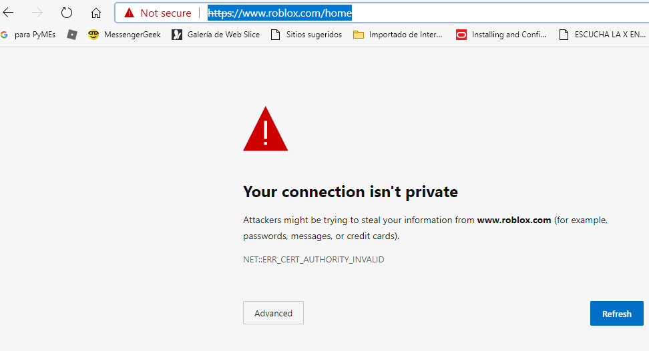Click the "Your connection isn't private" heading
The height and width of the screenshot is (351, 649).
(350, 192)
